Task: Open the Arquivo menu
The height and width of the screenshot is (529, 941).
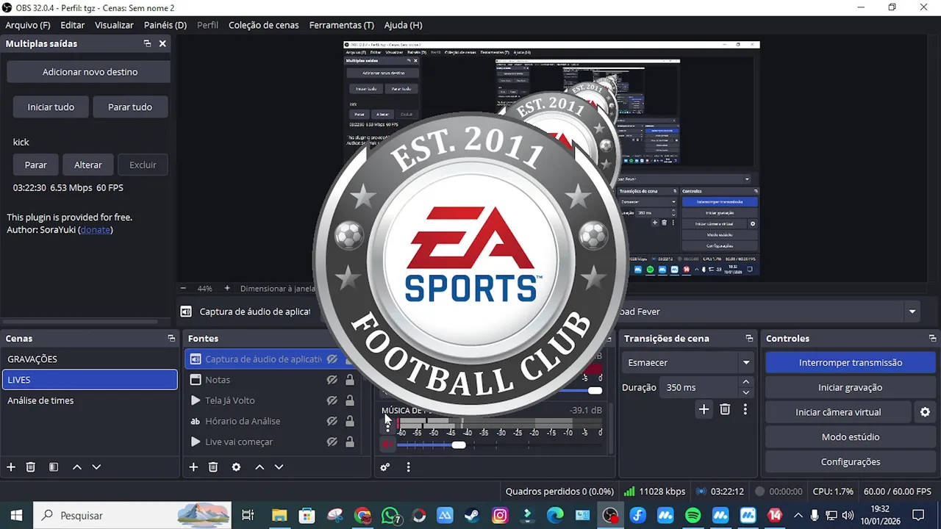Action: coord(28,25)
